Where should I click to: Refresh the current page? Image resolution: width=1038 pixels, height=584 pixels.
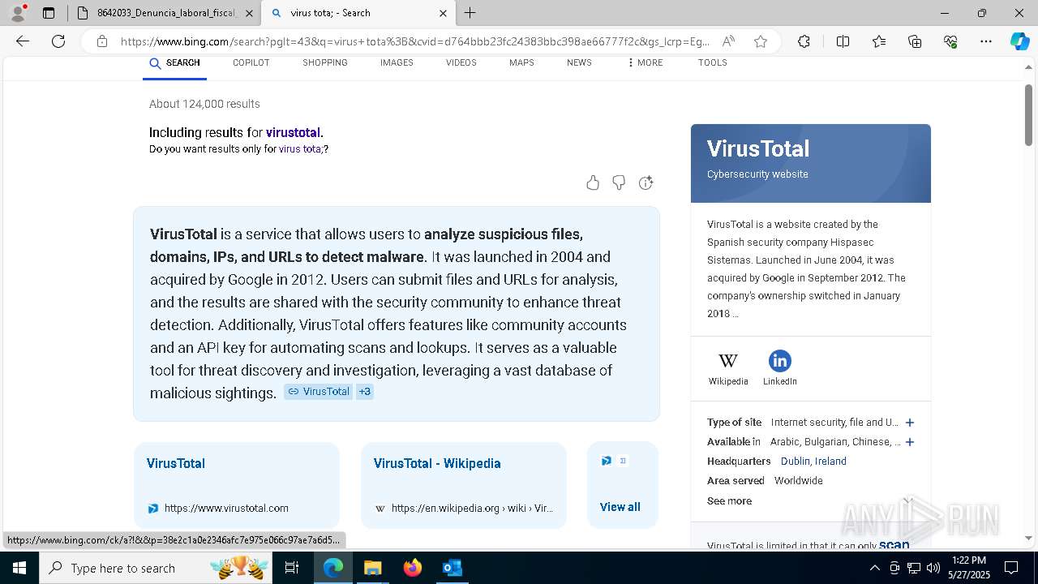point(58,41)
